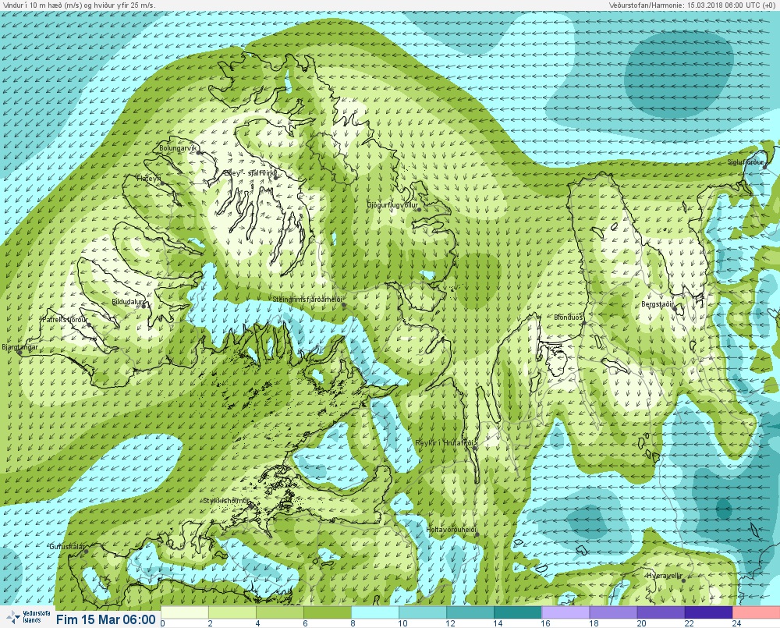Click the Bíldudalur station label
The height and width of the screenshot is (628, 780).
pos(128,302)
